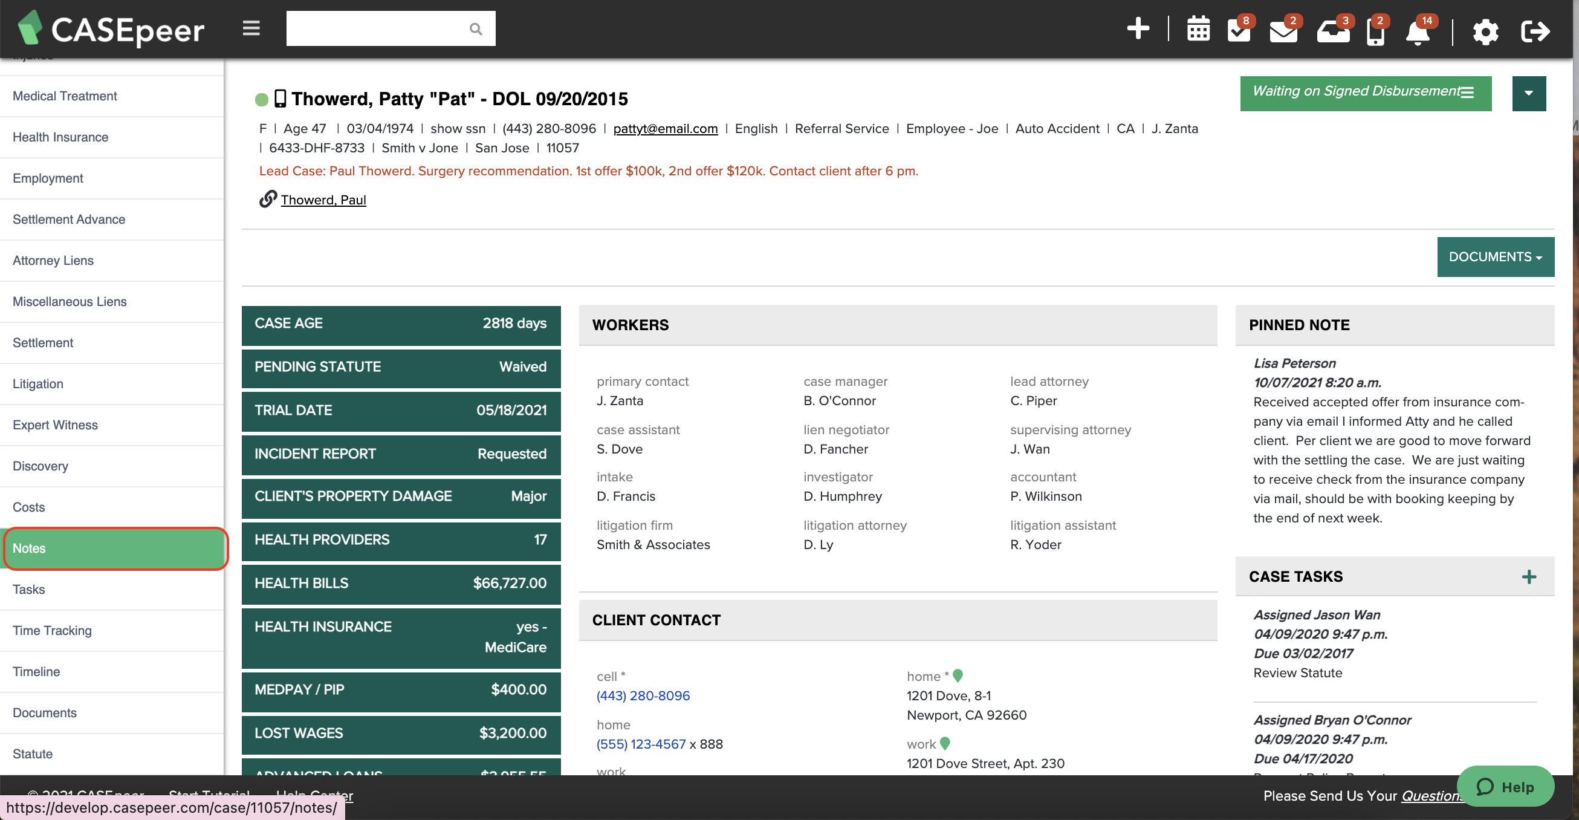Open the DOCUMENTS dropdown
1579x820 pixels.
tap(1495, 257)
